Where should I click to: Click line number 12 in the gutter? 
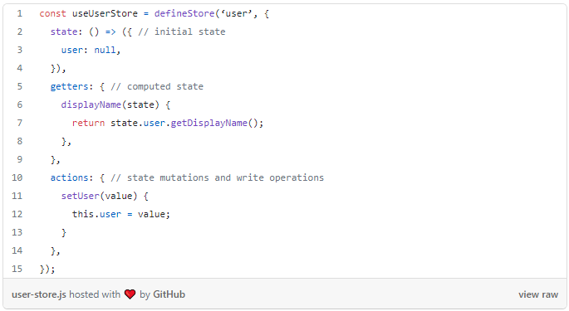tap(17, 214)
